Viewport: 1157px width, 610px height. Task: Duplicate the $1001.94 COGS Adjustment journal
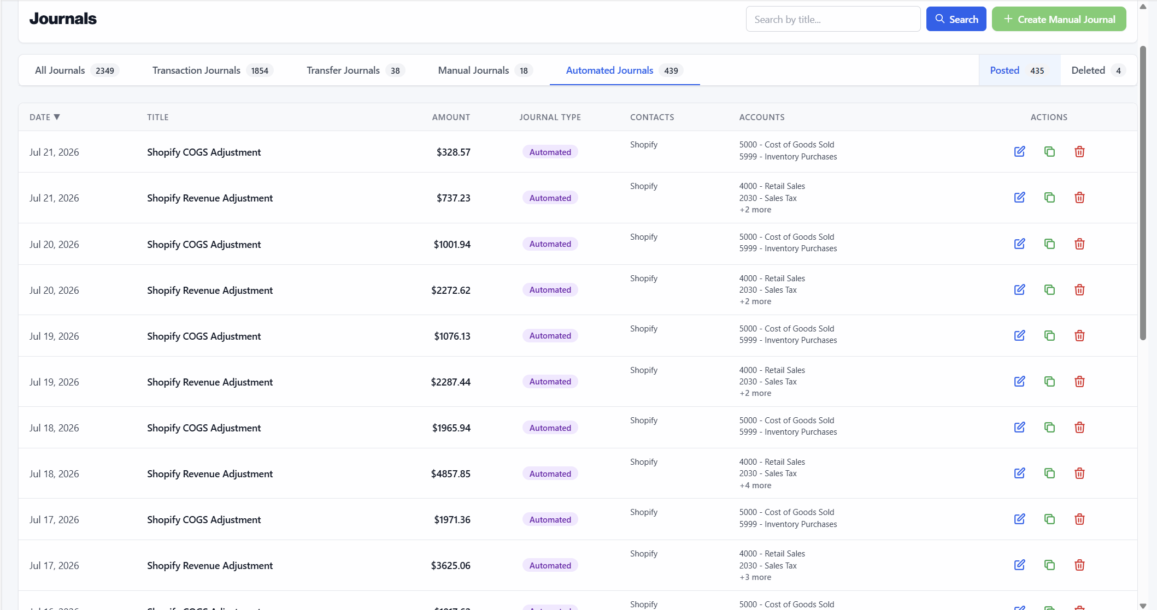pyautogui.click(x=1049, y=244)
